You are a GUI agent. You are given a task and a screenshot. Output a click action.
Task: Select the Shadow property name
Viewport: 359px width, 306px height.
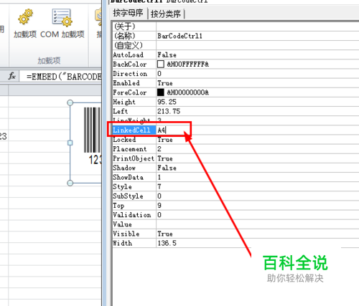tap(124, 168)
